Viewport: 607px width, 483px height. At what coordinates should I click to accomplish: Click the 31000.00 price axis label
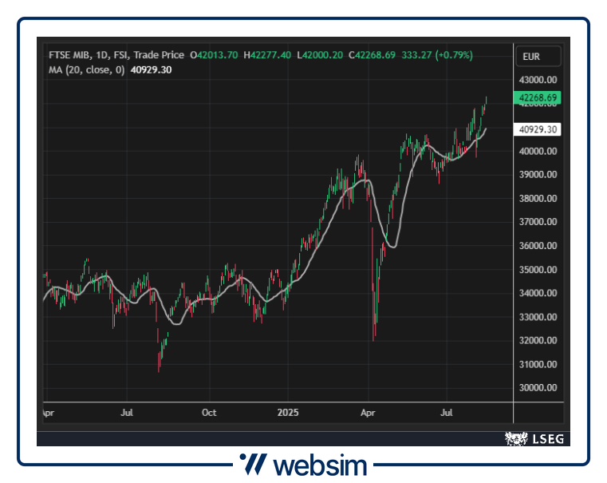[x=538, y=364]
